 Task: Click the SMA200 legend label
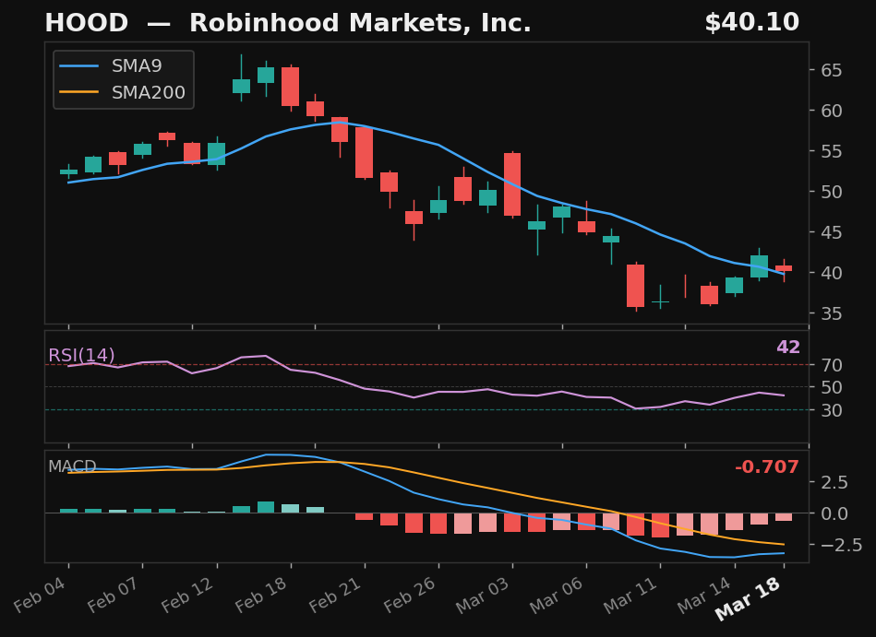click(149, 92)
